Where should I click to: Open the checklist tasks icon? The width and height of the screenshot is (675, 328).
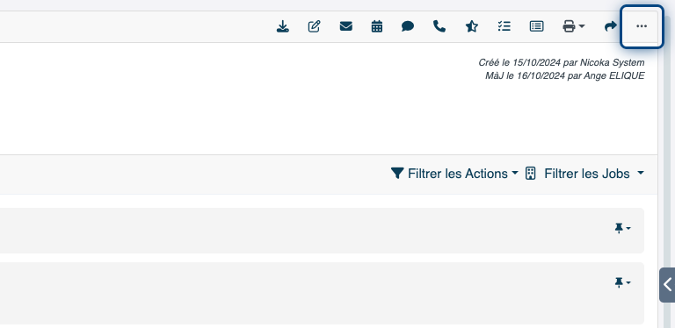tap(504, 26)
